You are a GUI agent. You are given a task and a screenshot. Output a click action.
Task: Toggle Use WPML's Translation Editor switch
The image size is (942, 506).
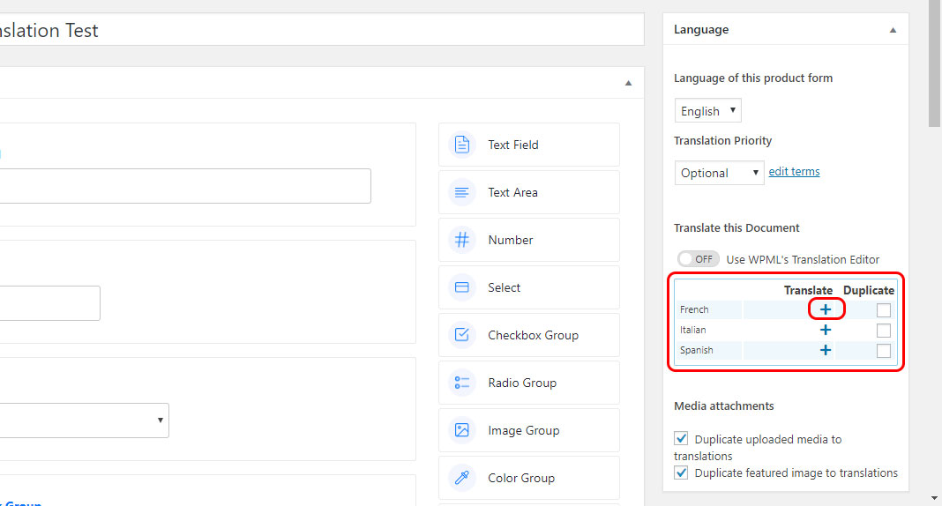pos(698,259)
